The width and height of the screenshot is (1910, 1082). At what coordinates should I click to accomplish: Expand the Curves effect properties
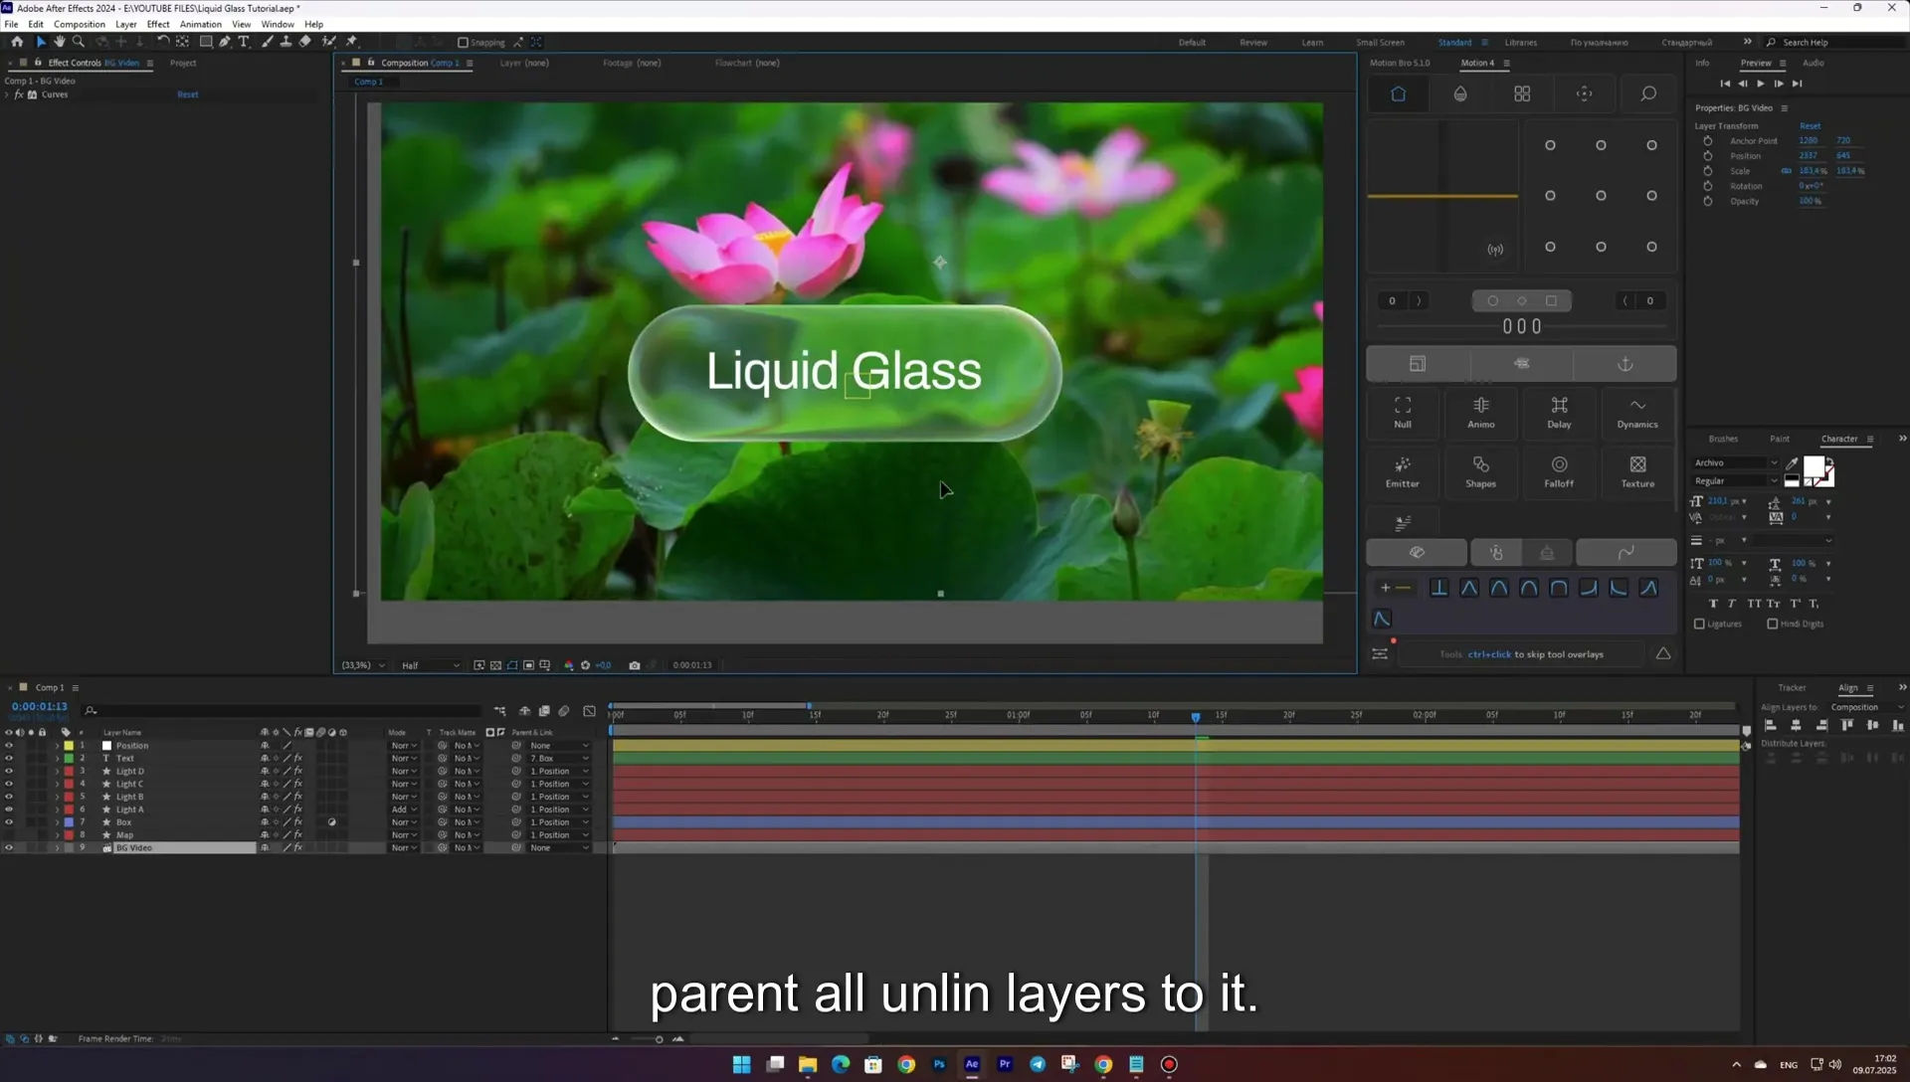pos(8,95)
